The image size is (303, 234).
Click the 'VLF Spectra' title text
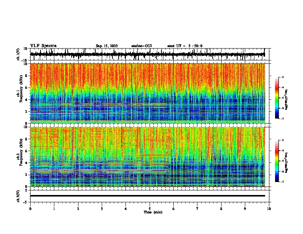(43, 46)
